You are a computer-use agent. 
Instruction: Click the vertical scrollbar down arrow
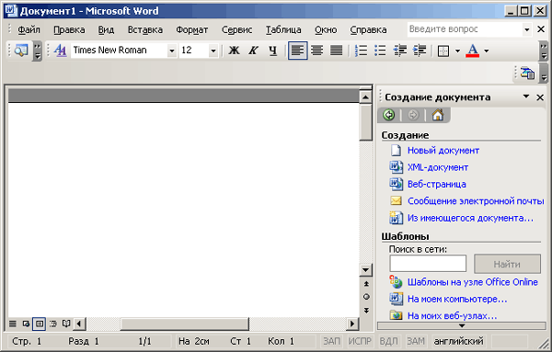pos(366,269)
